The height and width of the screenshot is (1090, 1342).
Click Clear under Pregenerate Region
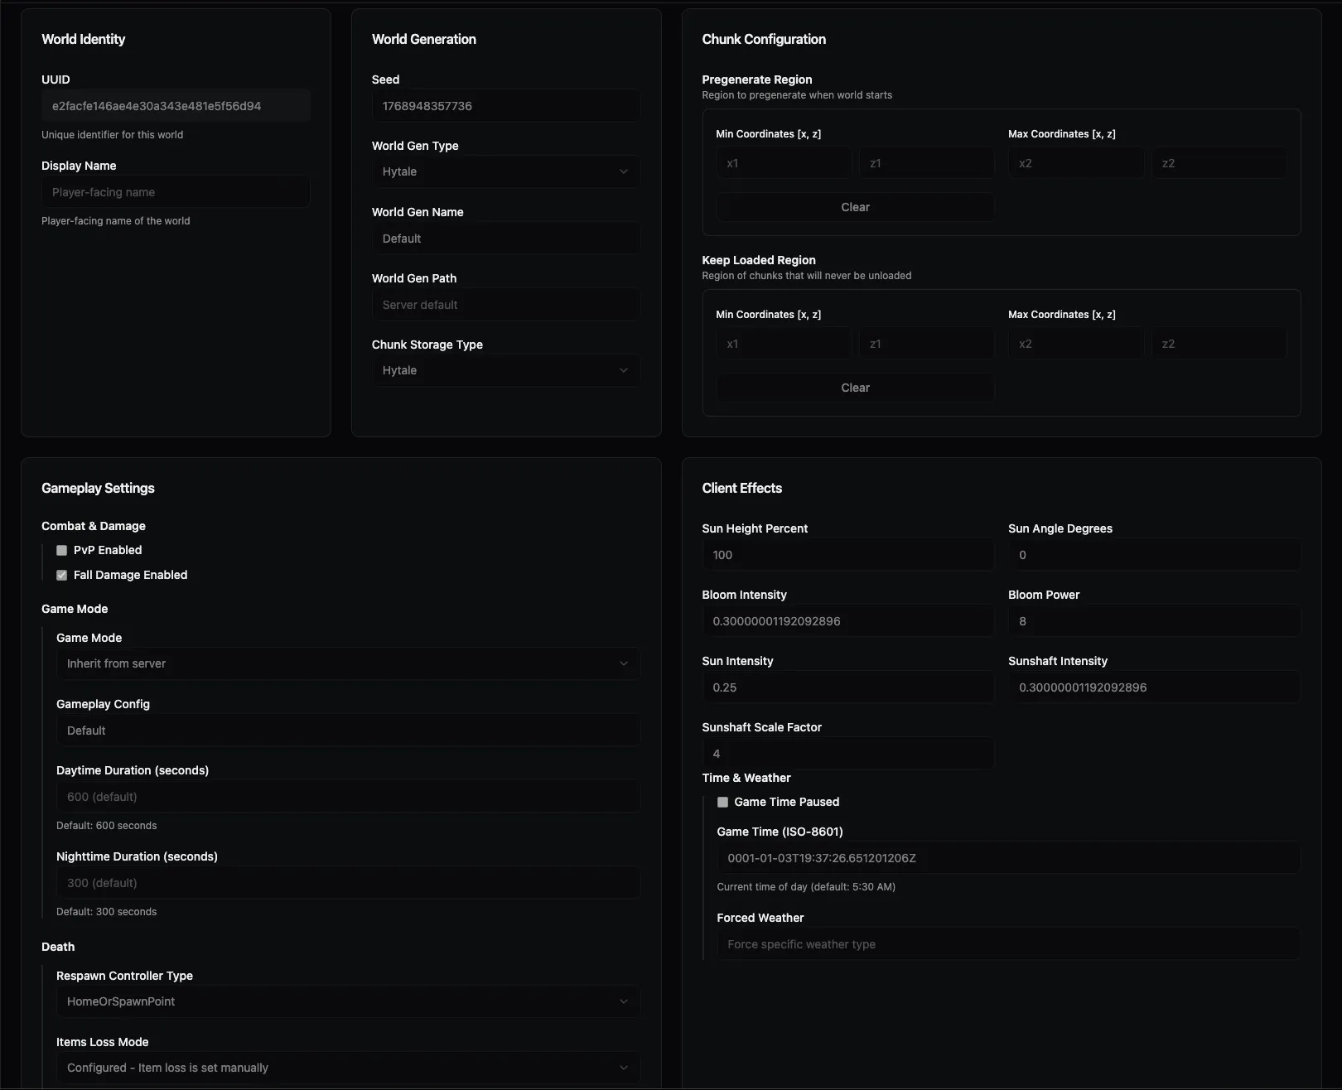[x=854, y=207]
